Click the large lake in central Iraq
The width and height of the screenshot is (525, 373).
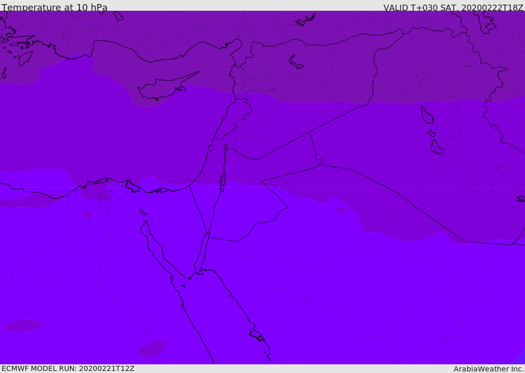(x=437, y=147)
